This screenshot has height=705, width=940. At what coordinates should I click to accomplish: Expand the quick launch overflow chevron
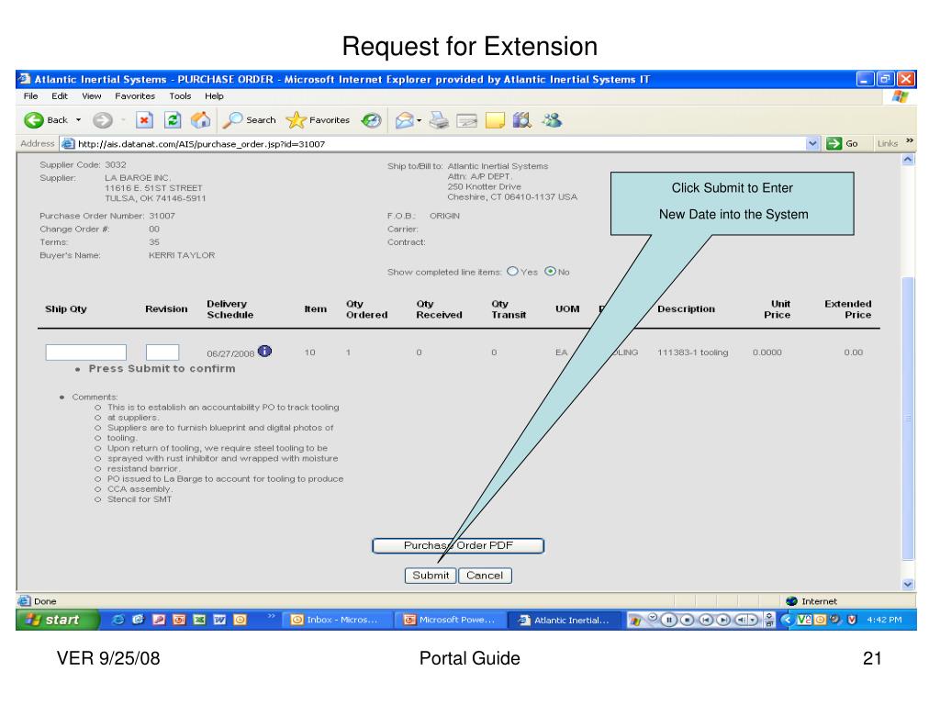(x=271, y=616)
